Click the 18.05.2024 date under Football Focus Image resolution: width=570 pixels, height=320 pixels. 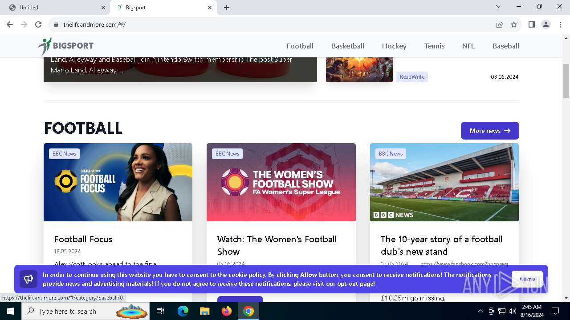[67, 252]
